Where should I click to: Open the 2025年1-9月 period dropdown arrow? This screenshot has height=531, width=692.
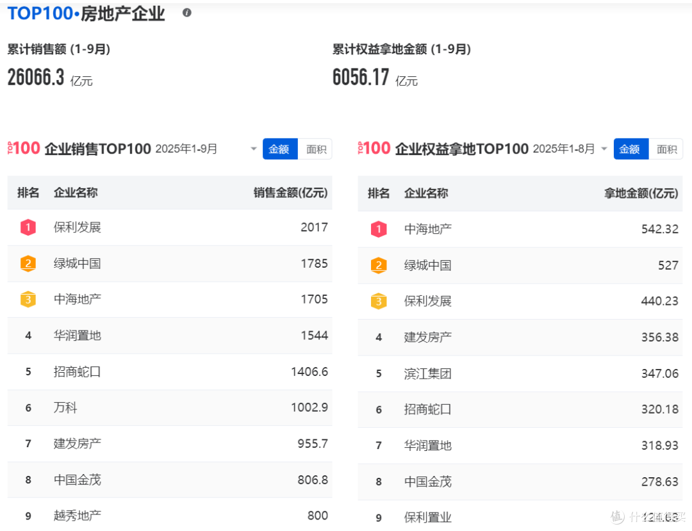point(254,149)
